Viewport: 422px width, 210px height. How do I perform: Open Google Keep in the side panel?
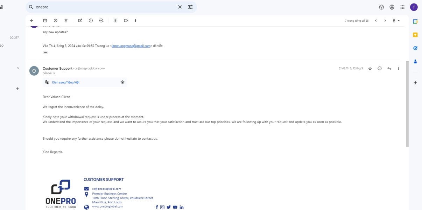[415, 35]
